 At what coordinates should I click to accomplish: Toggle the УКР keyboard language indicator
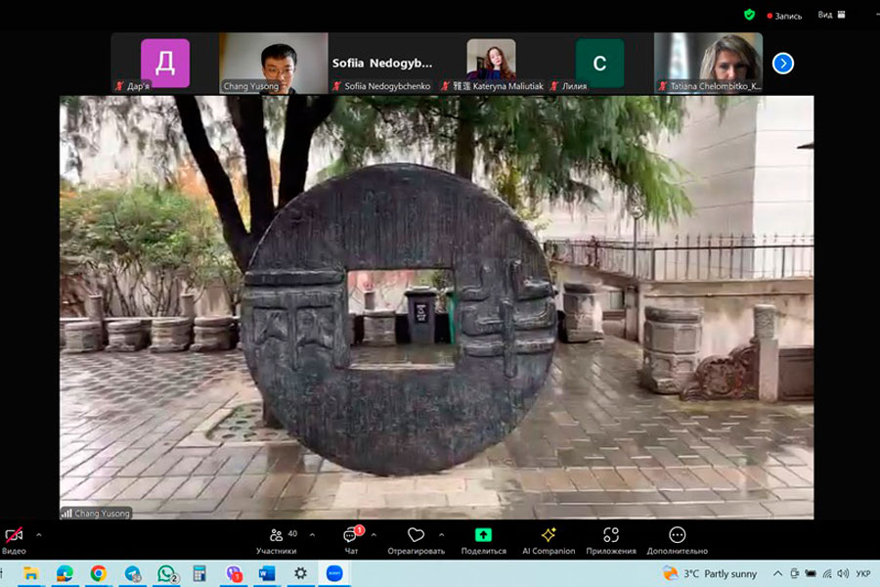pyautogui.click(x=863, y=573)
